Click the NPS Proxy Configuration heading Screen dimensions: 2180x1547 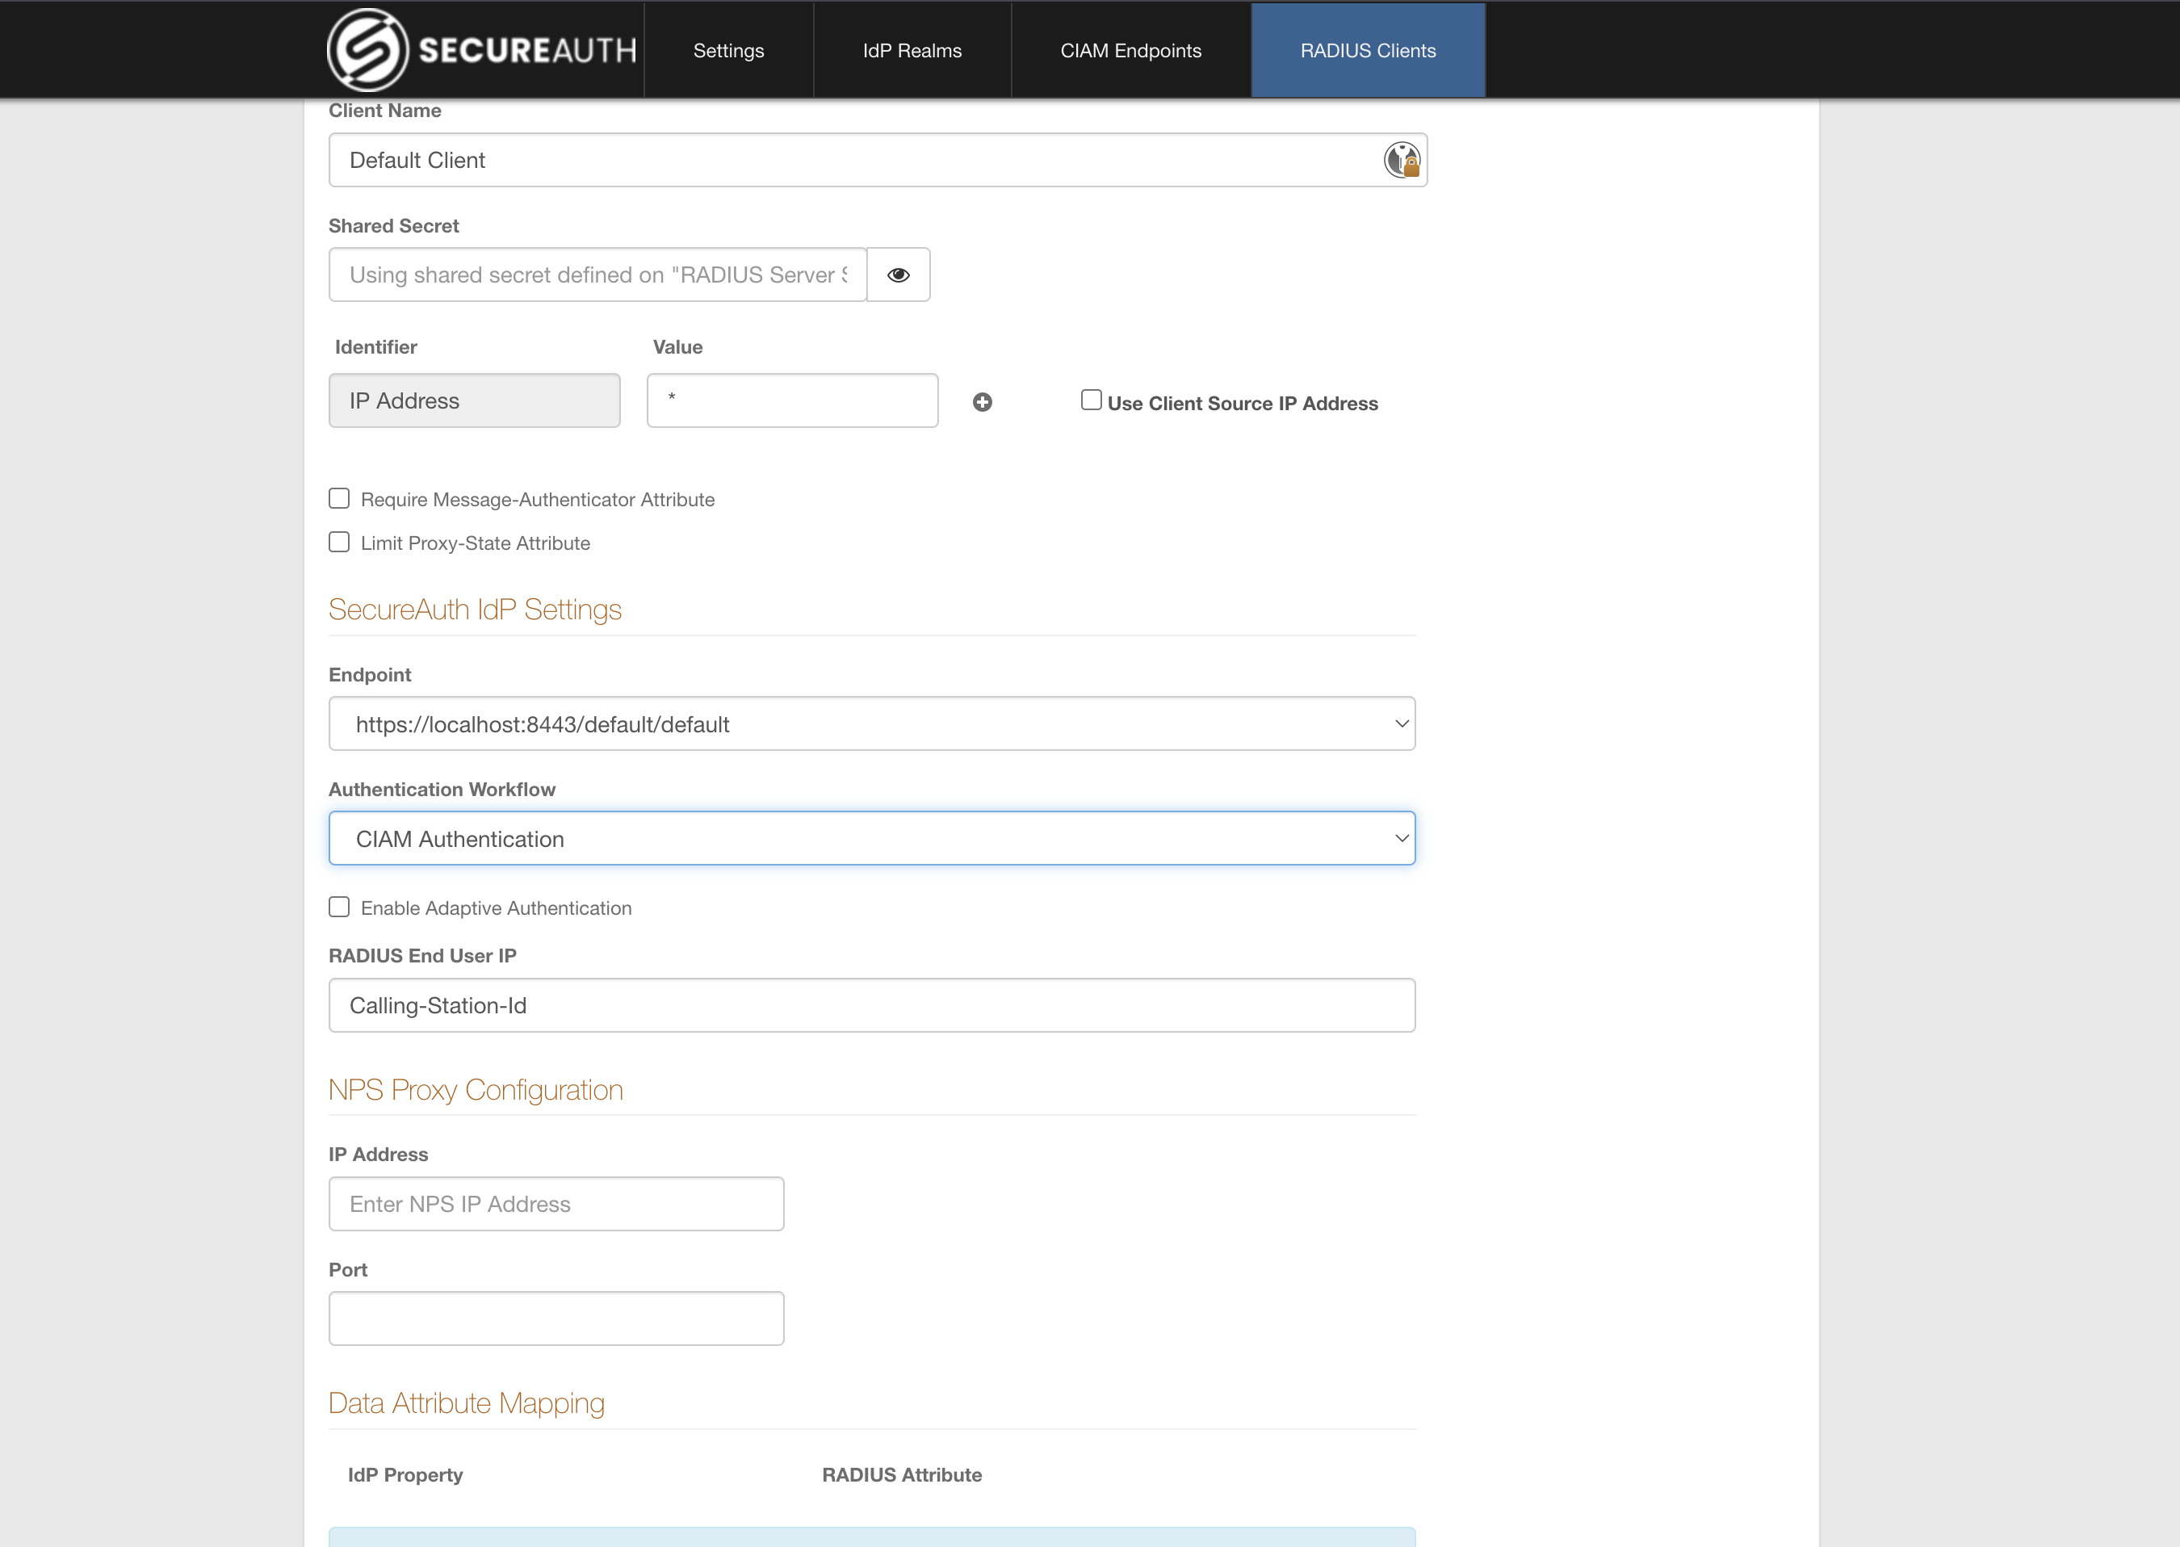point(476,1090)
